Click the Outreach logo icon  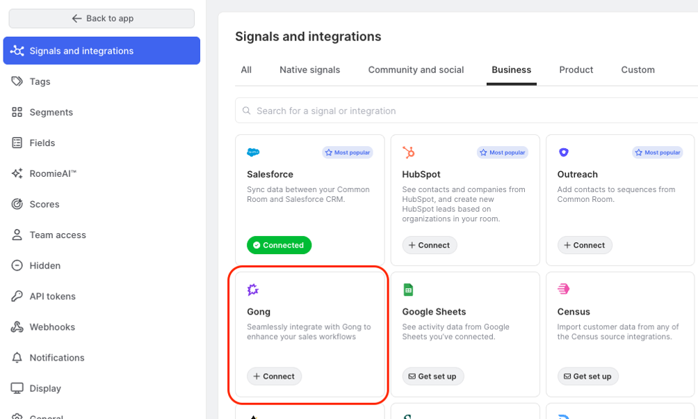point(564,152)
